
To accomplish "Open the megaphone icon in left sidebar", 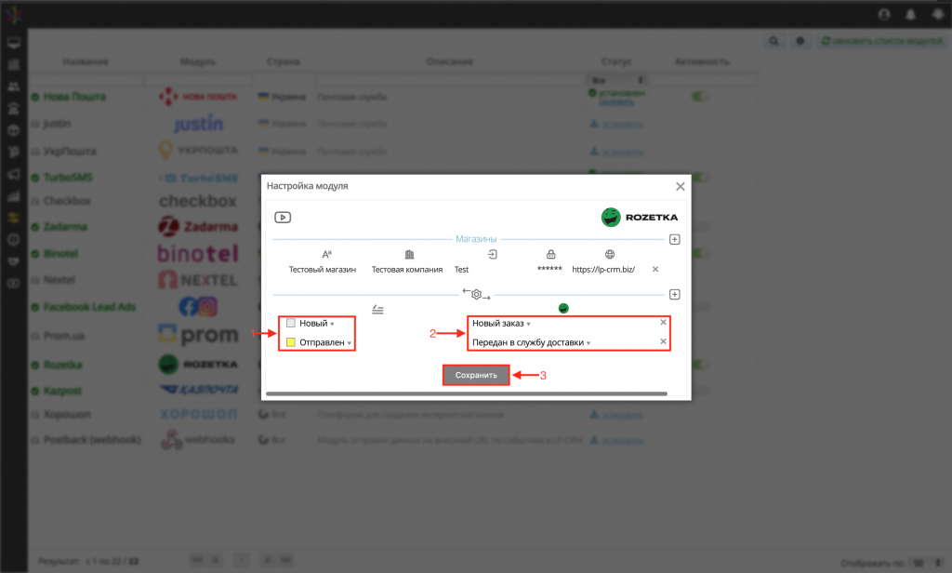I will [13, 174].
